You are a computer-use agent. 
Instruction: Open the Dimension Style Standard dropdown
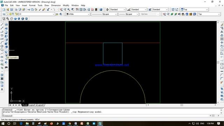[x=146, y=9]
